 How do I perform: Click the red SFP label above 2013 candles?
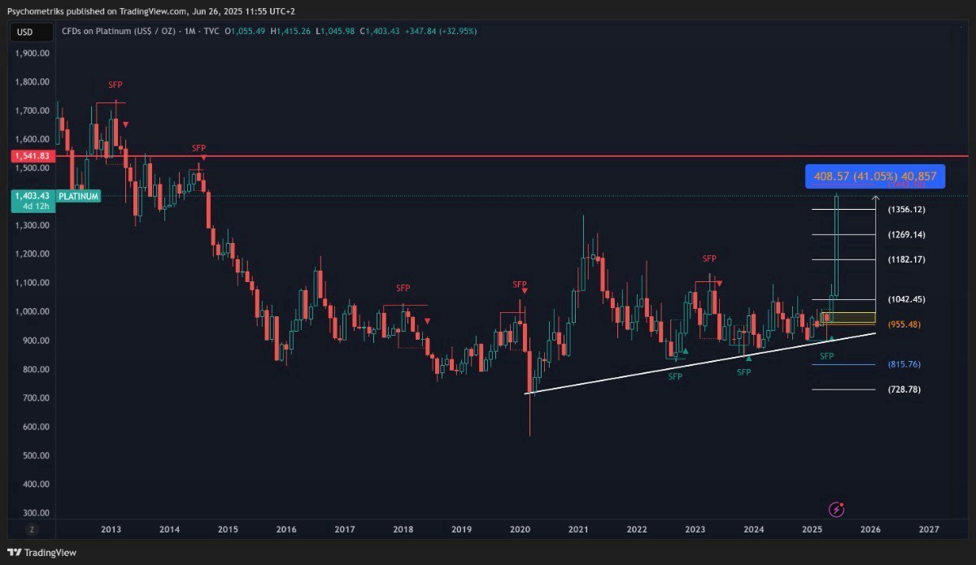pos(115,85)
